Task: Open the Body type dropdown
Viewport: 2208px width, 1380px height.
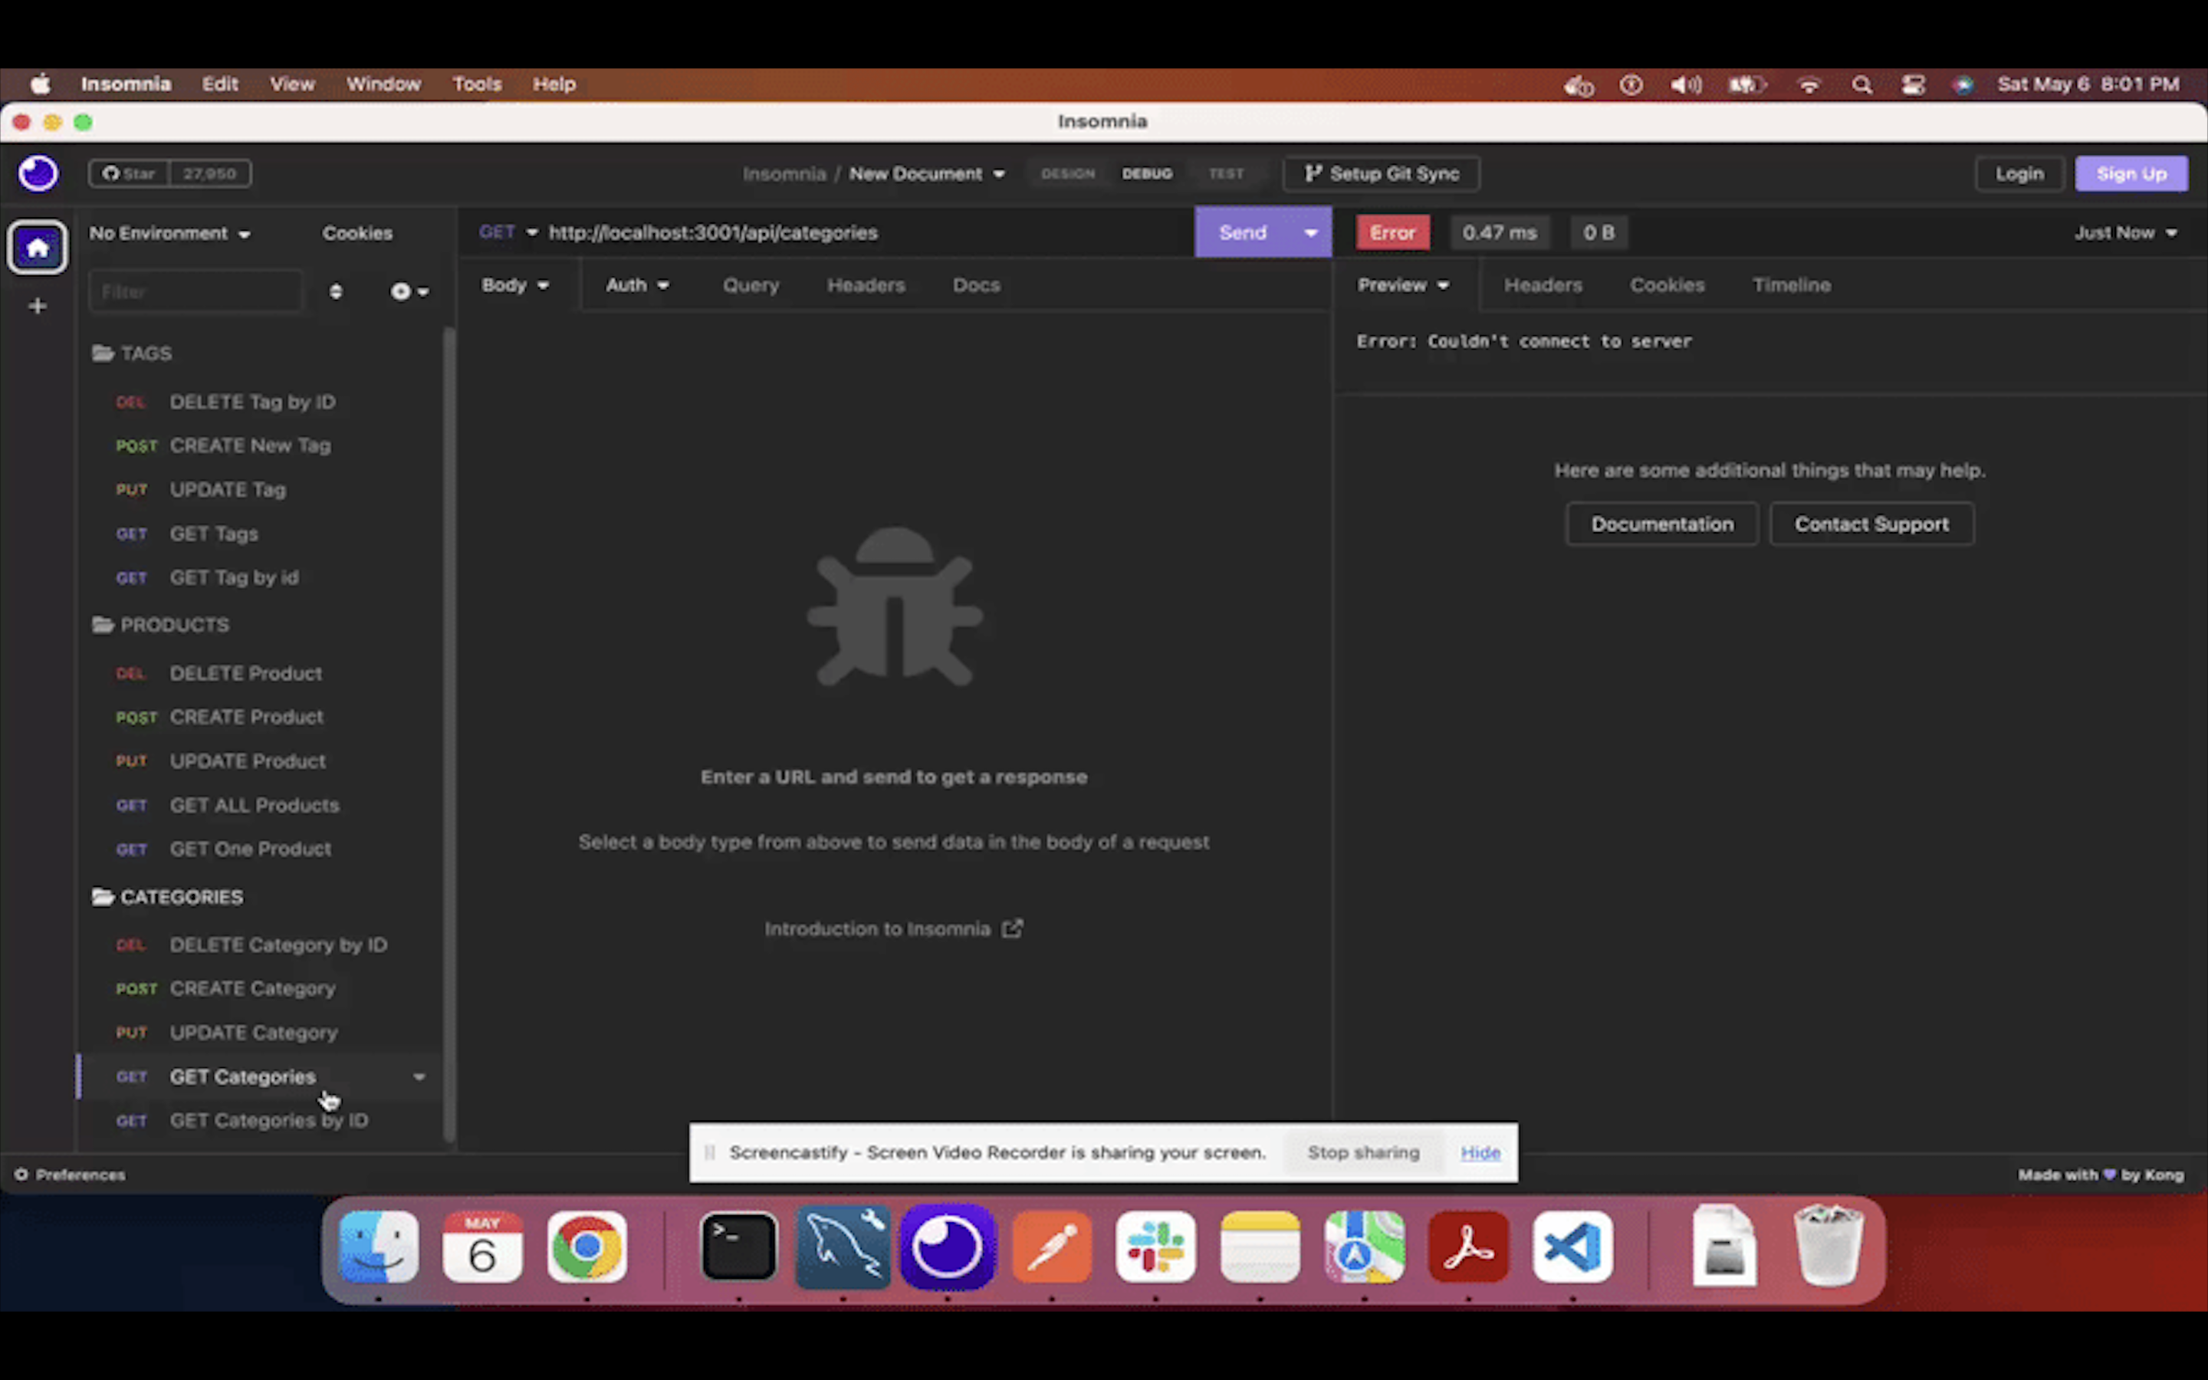Action: [x=515, y=286]
